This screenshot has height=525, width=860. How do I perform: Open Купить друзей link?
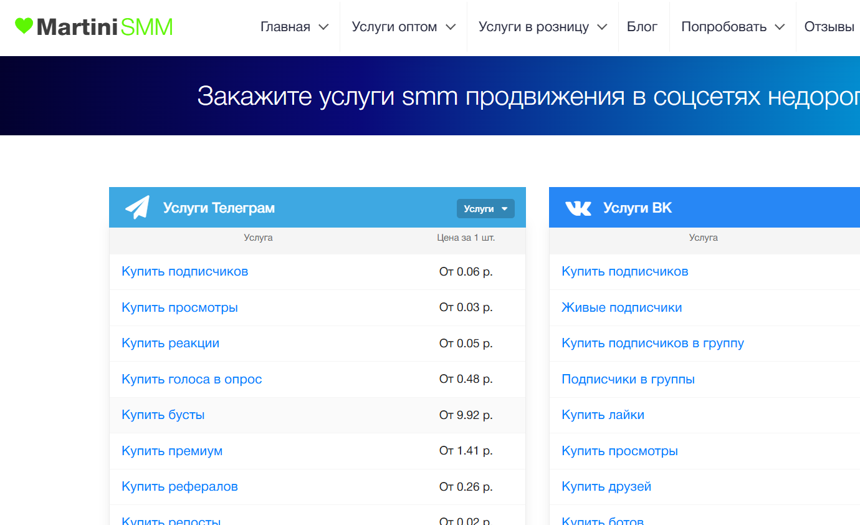(x=606, y=486)
